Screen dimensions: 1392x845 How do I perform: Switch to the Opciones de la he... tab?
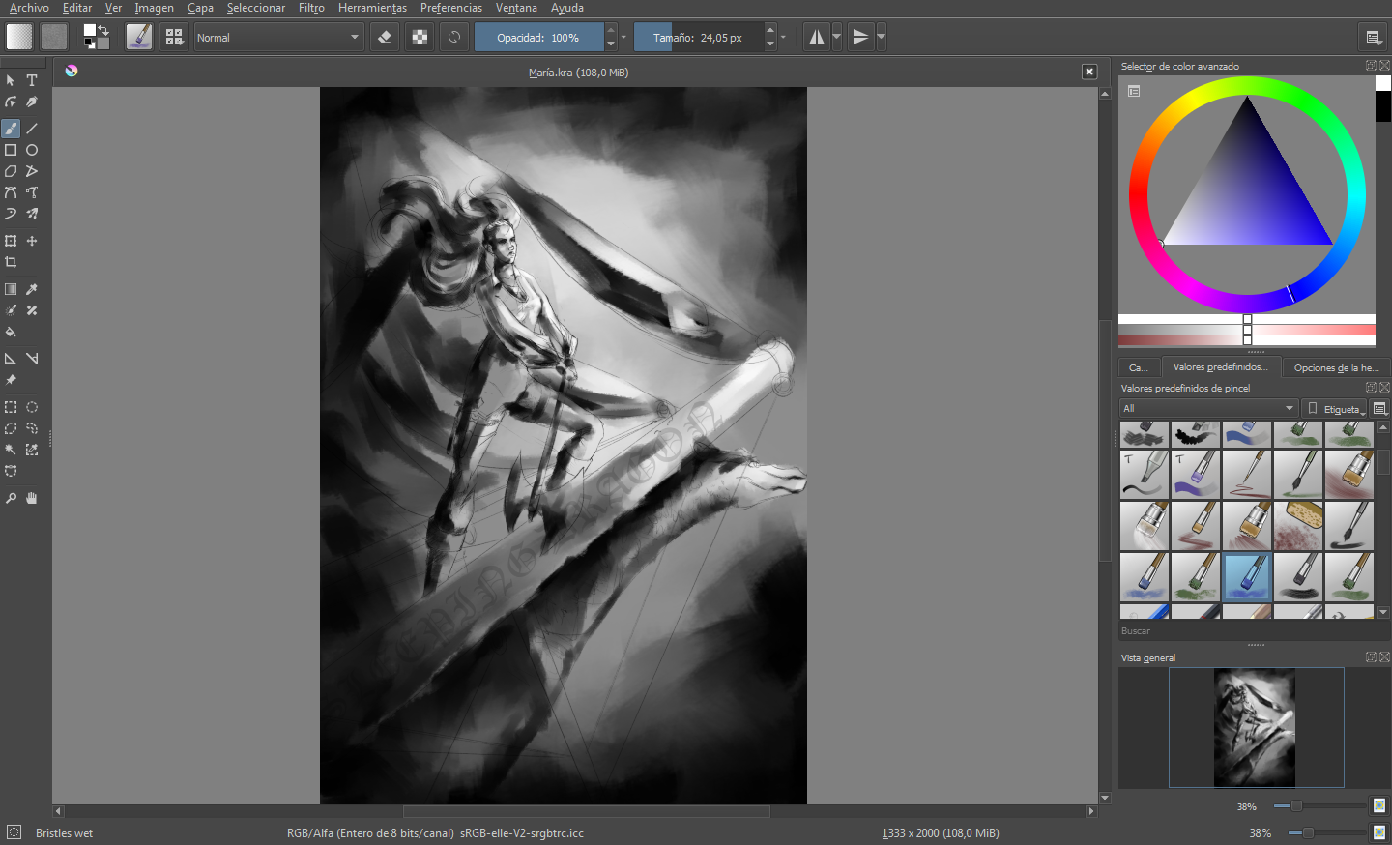[1336, 367]
